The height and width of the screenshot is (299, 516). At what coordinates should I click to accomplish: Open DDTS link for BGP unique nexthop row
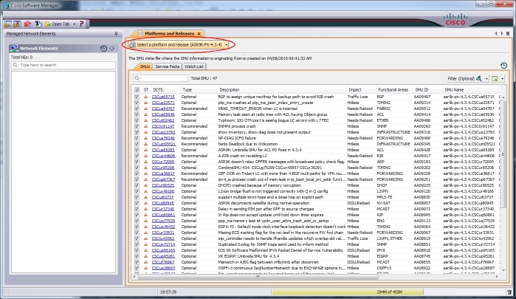(x=163, y=97)
